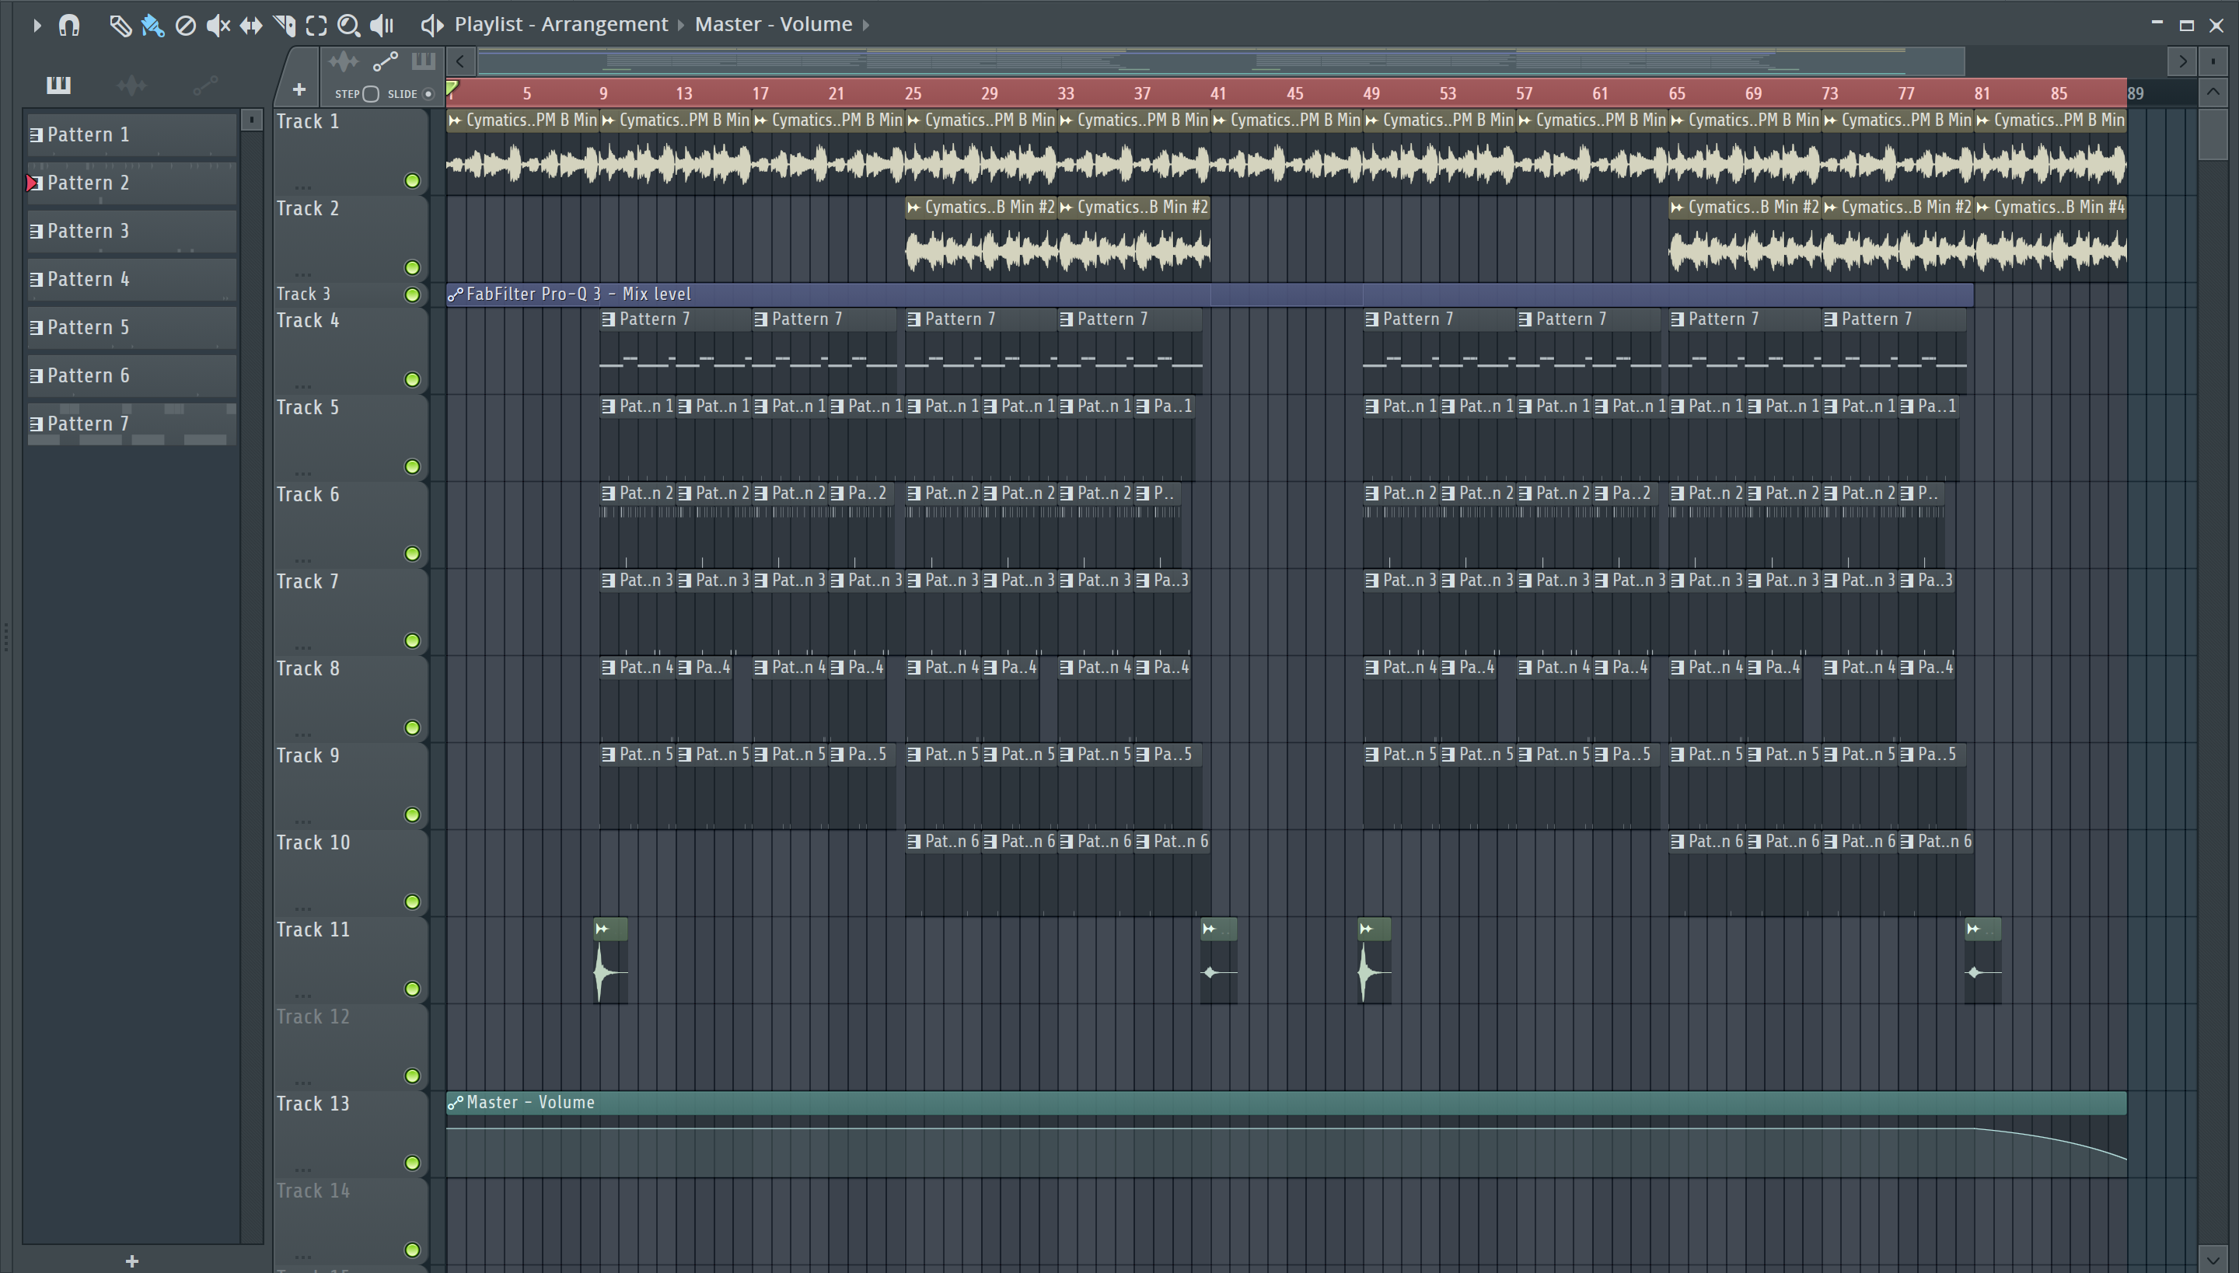Select the Mute tool
Image resolution: width=2239 pixels, height=1273 pixels.
click(x=218, y=26)
